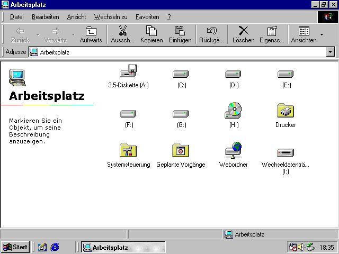The image size is (339, 254).
Task: Click the Start button
Action: 15,247
